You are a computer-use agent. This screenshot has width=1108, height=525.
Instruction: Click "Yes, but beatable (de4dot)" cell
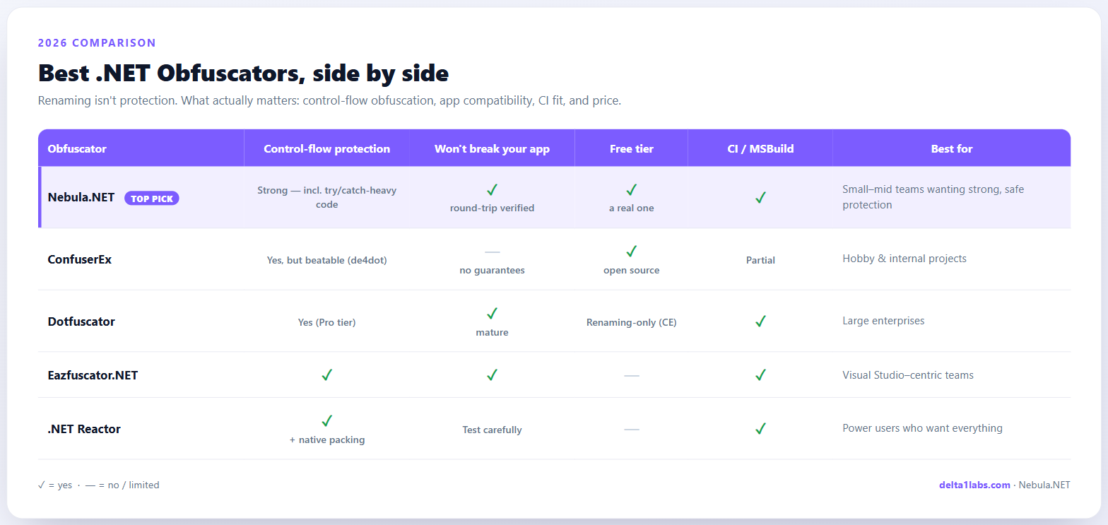tap(327, 260)
